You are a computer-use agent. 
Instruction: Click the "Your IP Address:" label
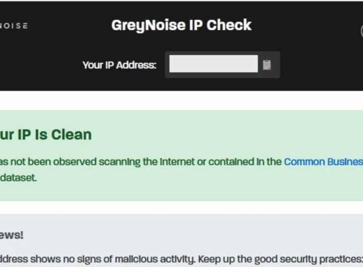click(119, 65)
